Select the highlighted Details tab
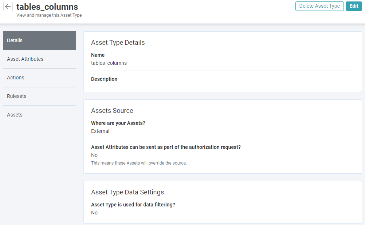Screen dimensions: 365x225 [15, 40]
